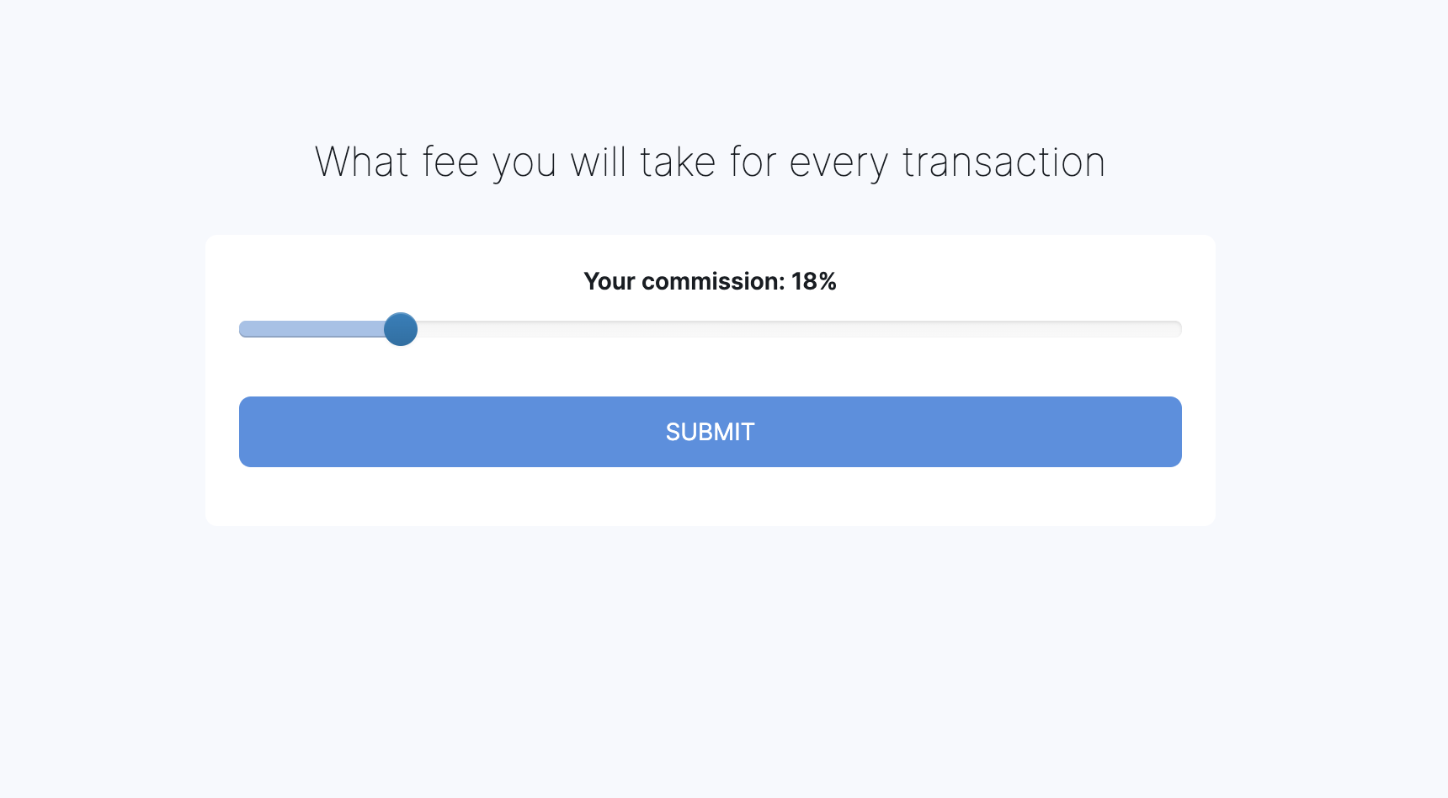Click the SUBMIT button
Image resolution: width=1448 pixels, height=798 pixels.
[710, 432]
